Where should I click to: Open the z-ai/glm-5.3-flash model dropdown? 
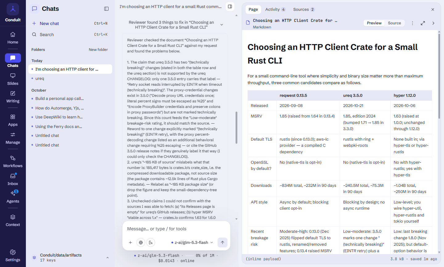point(192,243)
